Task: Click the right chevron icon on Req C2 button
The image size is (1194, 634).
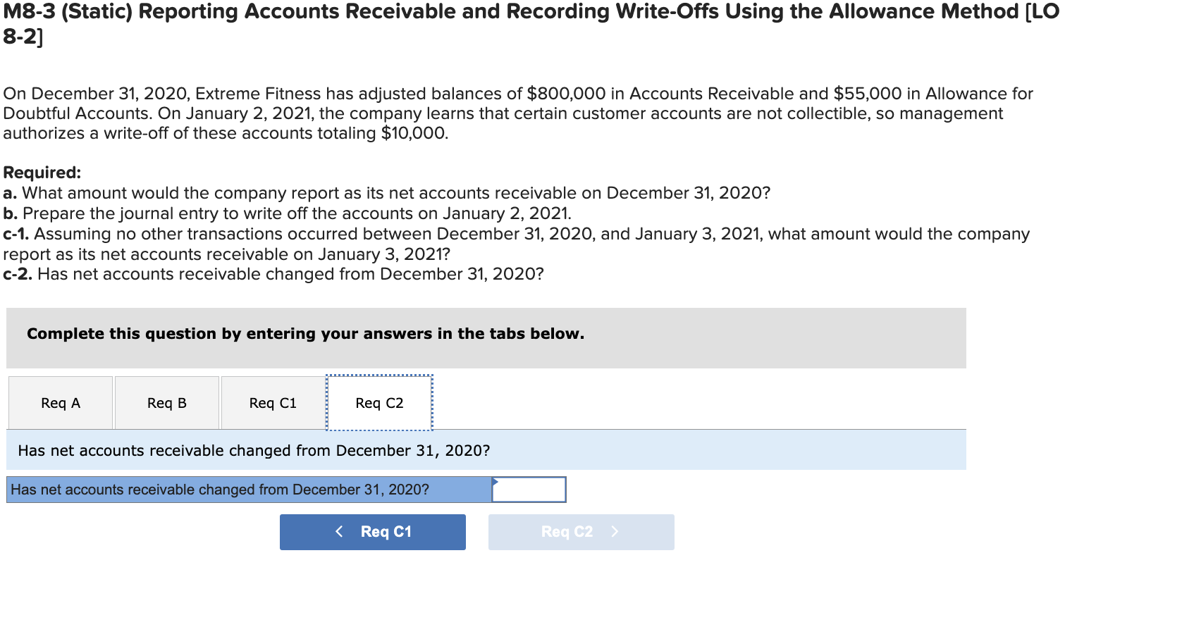Action: pos(615,531)
